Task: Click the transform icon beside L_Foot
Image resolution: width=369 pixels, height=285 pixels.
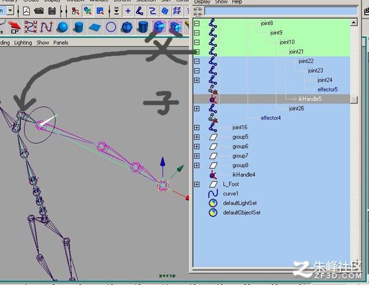Action: pyautogui.click(x=213, y=184)
